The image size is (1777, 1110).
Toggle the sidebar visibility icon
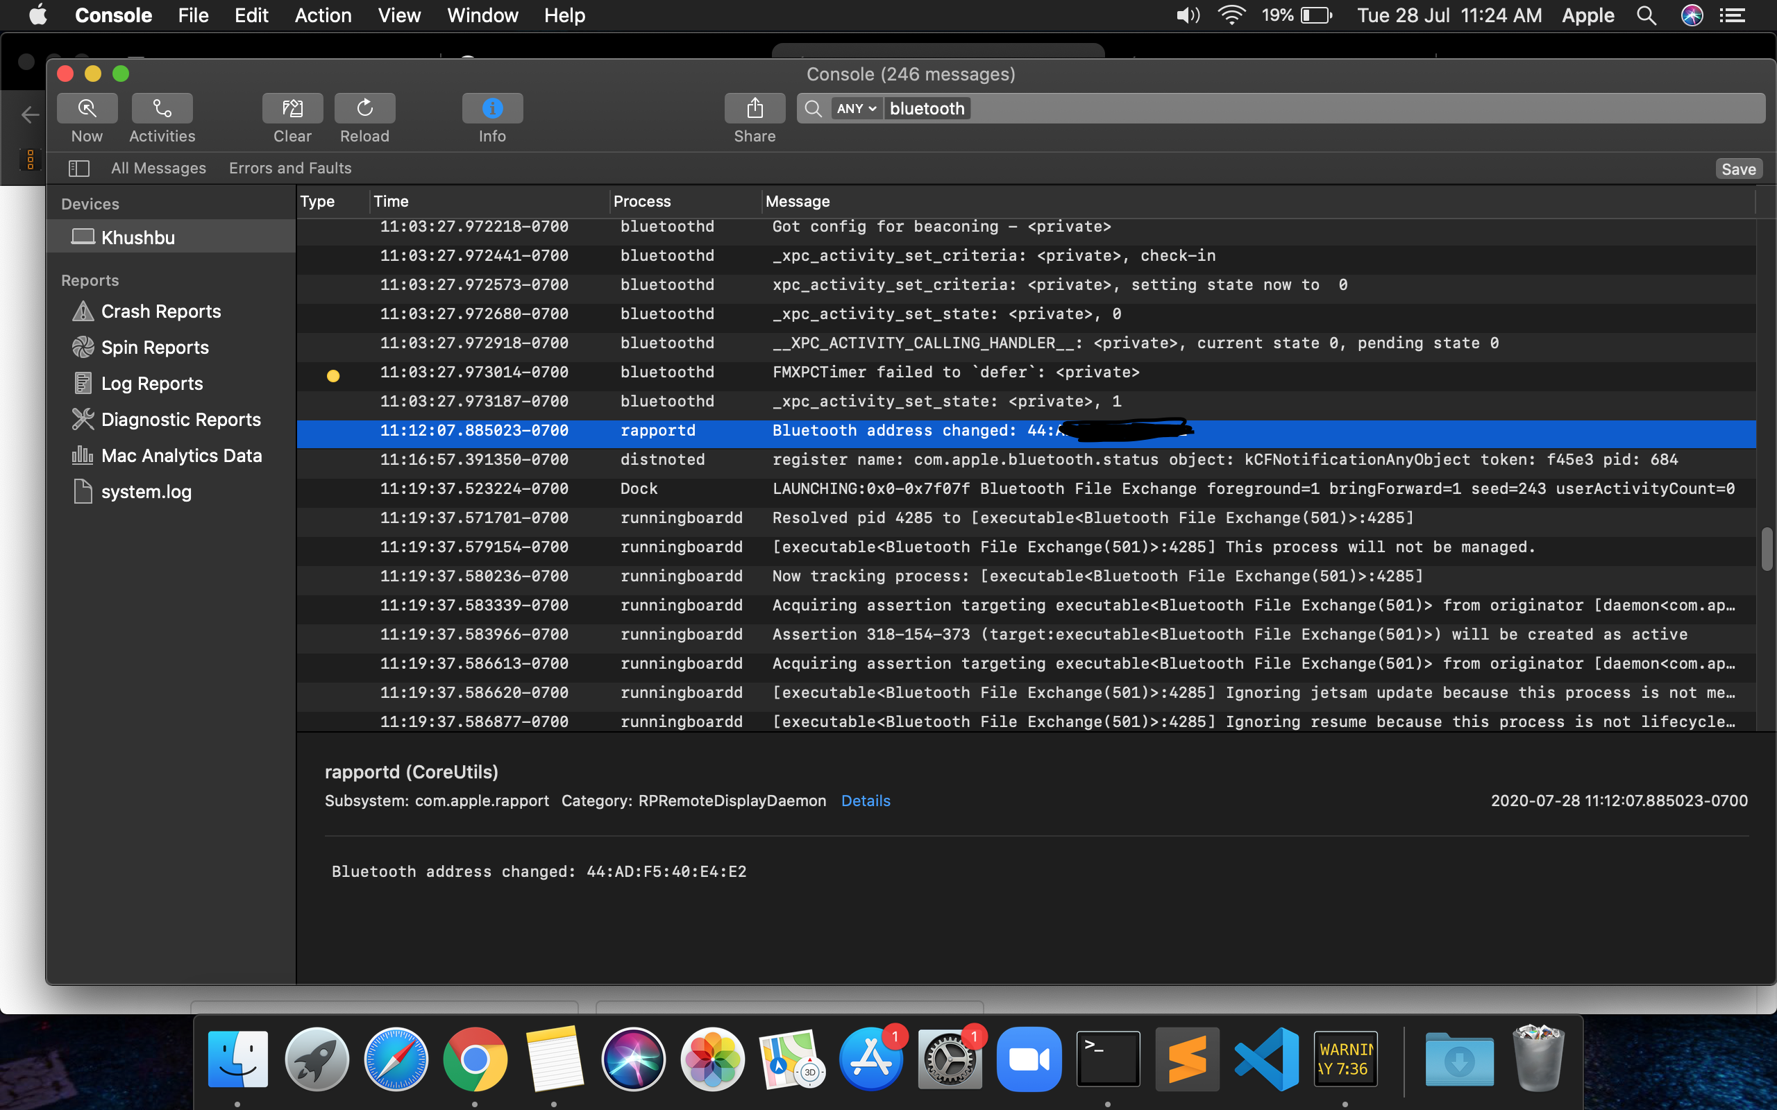coord(78,169)
